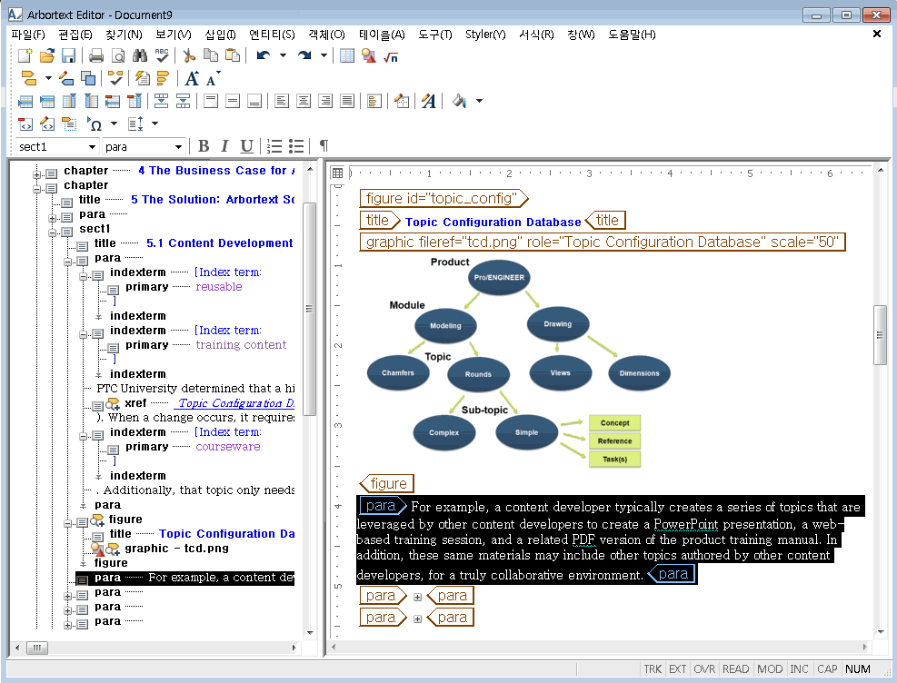
Task: Open the para element dropdown
Action: pos(178,147)
